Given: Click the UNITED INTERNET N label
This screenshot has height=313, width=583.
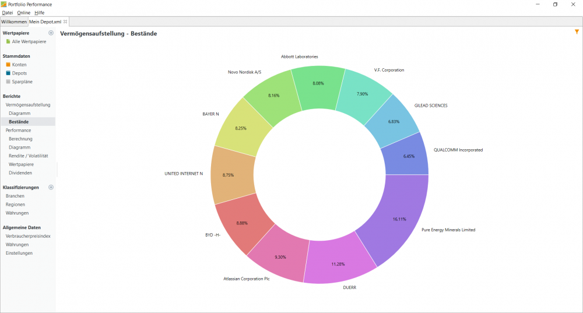Looking at the screenshot, I should pyautogui.click(x=184, y=174).
